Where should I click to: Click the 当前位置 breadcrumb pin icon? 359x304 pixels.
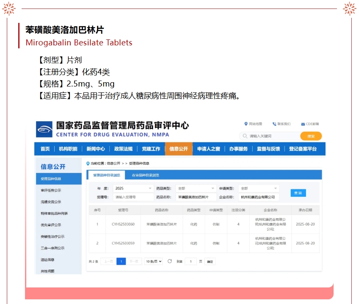coord(88,163)
